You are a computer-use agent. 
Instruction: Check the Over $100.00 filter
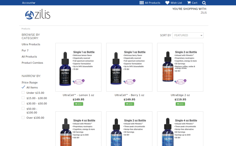pyautogui.click(x=23, y=117)
